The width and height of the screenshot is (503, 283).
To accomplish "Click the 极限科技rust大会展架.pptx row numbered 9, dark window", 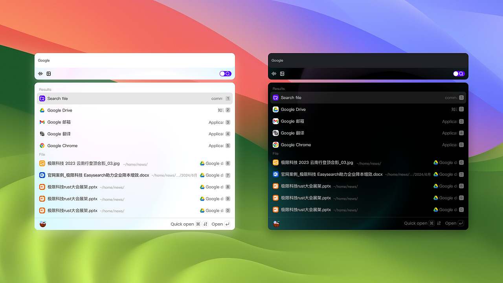I will click(368, 198).
